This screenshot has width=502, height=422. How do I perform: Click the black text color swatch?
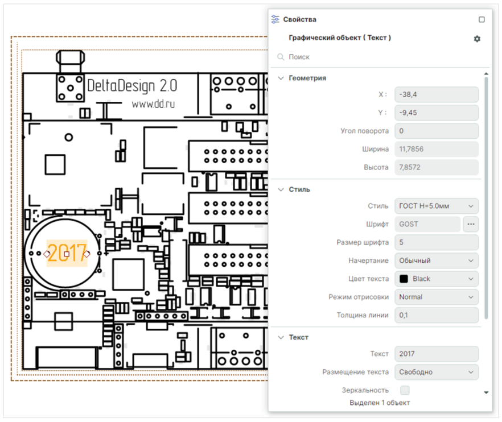(405, 279)
